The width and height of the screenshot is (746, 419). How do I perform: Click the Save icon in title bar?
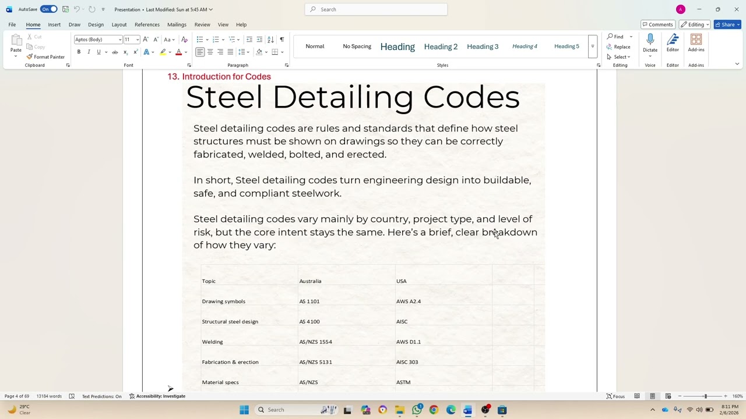[x=66, y=9]
